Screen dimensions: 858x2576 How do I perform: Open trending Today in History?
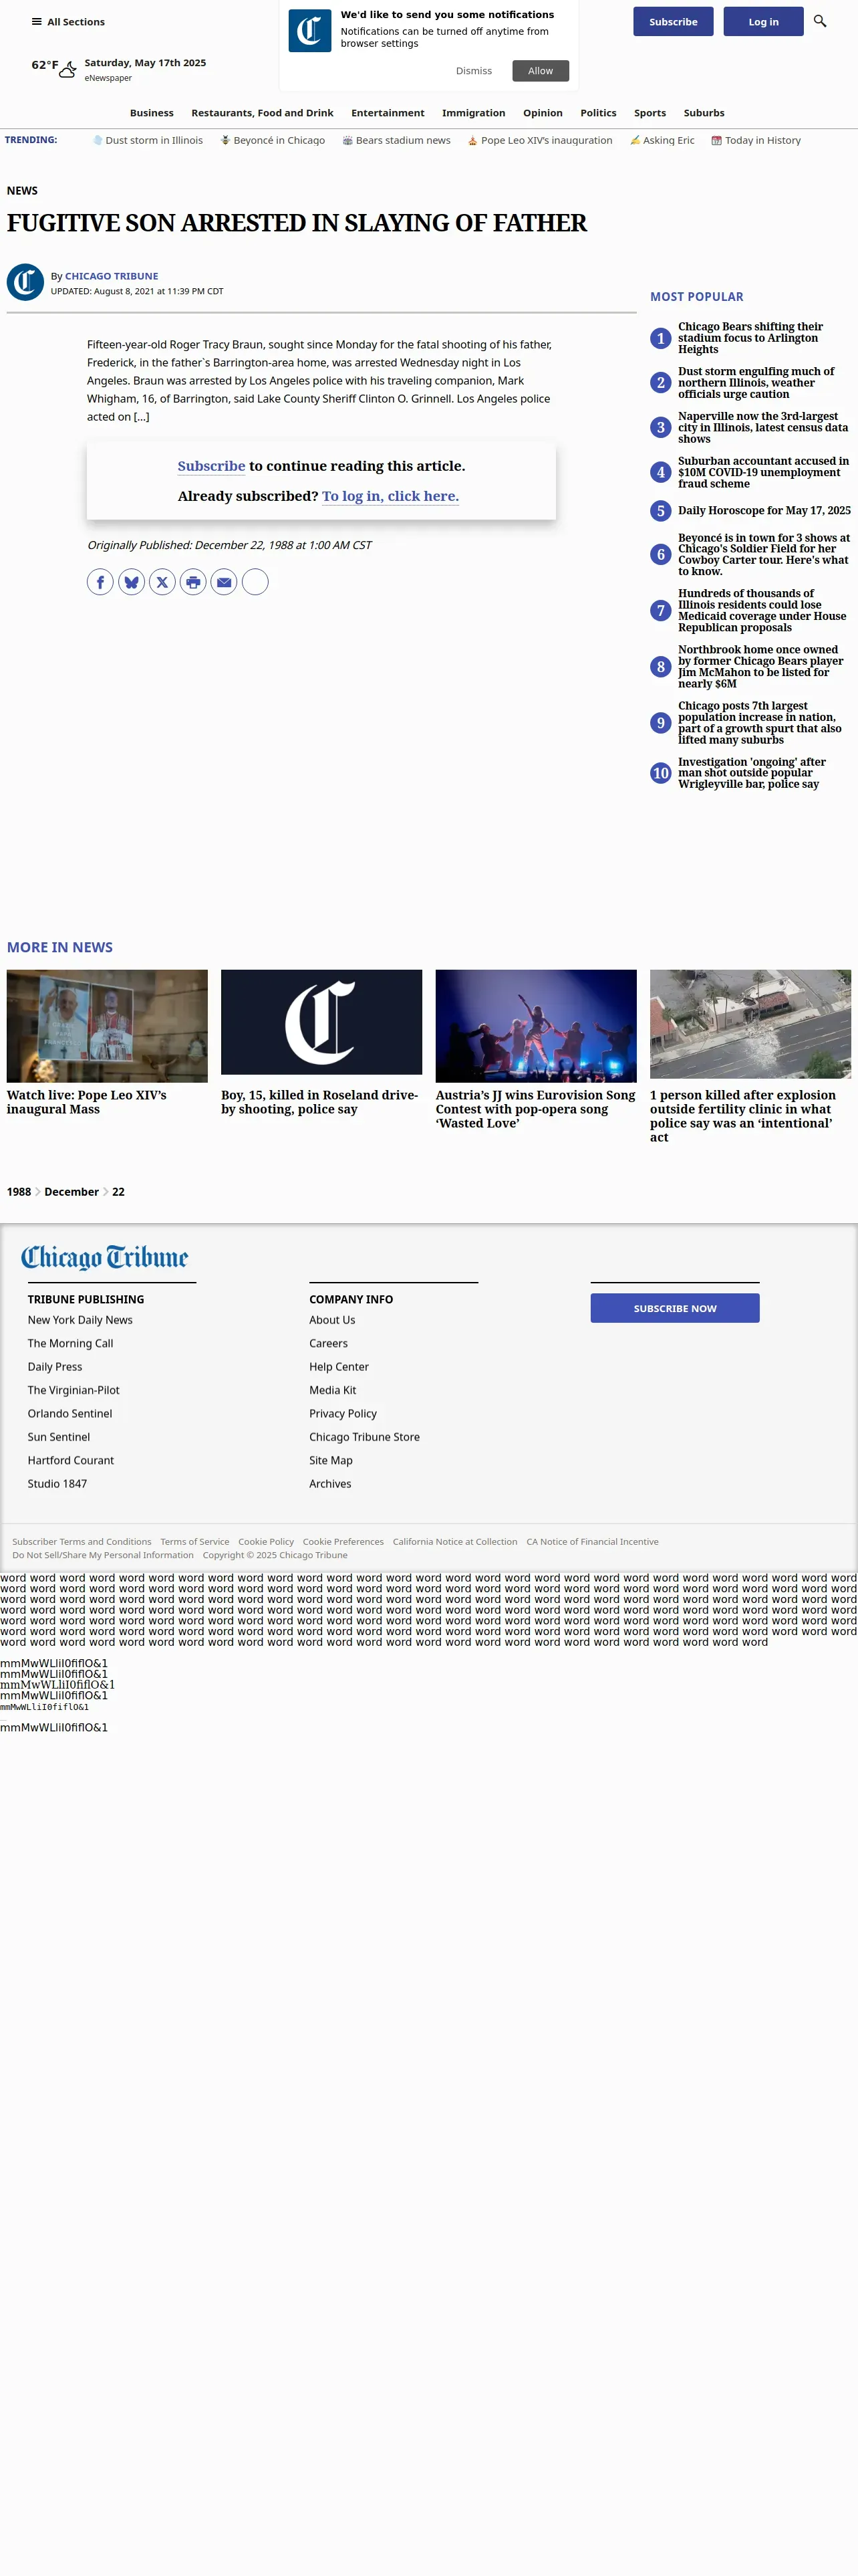pos(756,141)
